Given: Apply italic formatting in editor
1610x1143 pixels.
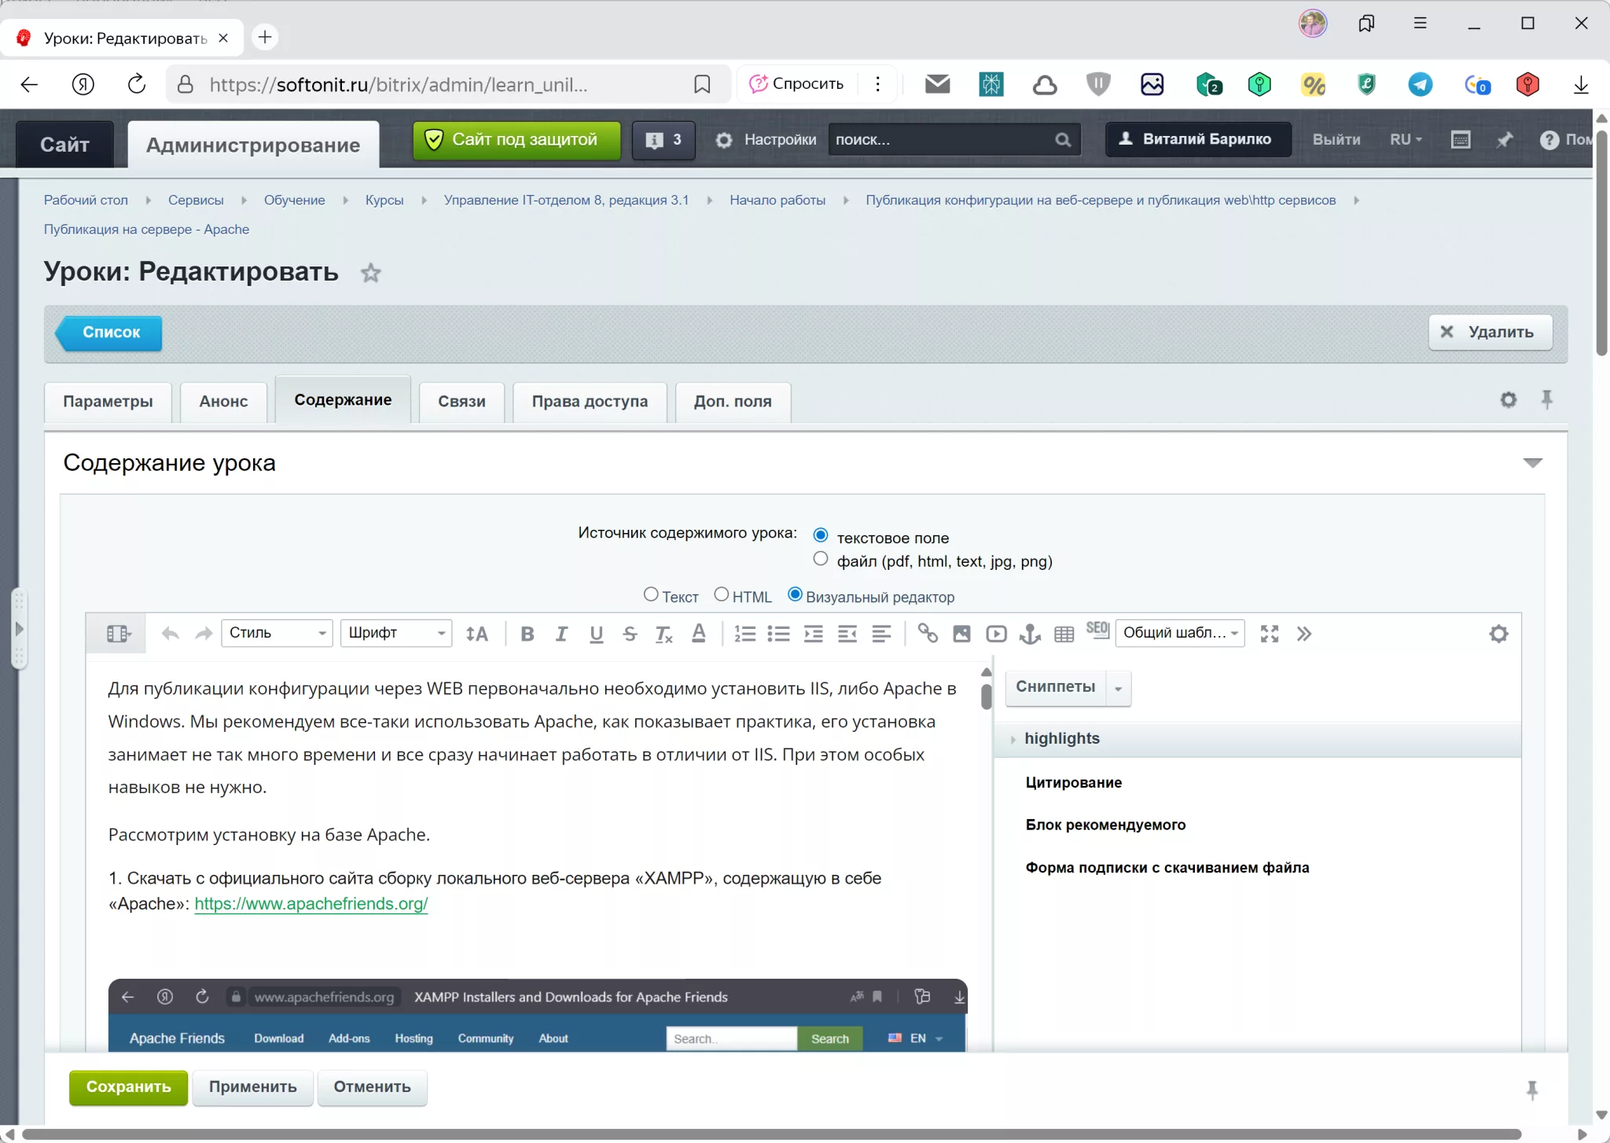Looking at the screenshot, I should pos(561,634).
